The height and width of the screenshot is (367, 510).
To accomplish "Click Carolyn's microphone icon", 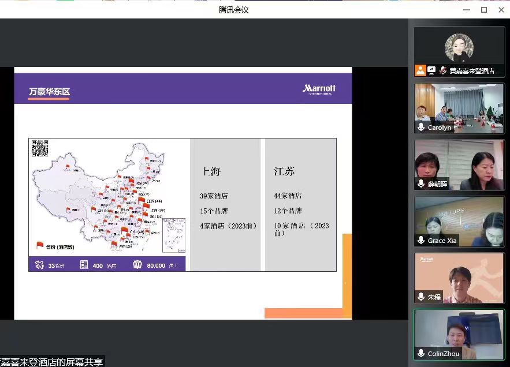I will 421,128.
